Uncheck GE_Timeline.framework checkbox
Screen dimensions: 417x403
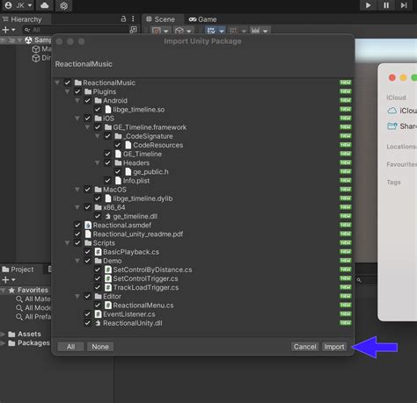98,127
